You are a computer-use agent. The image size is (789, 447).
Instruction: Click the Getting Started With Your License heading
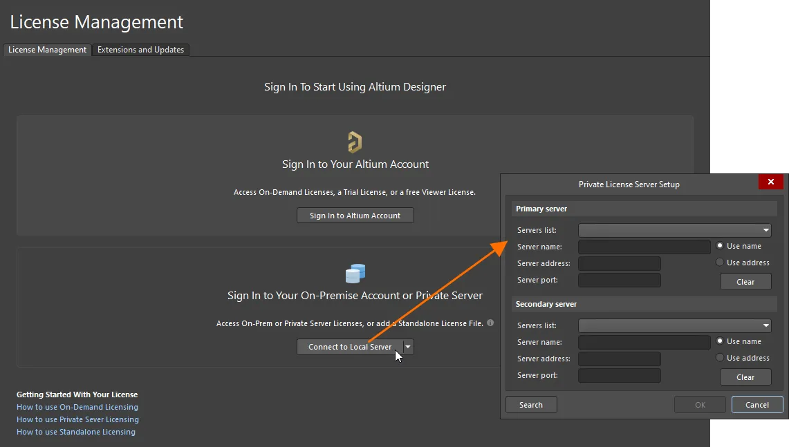point(77,394)
